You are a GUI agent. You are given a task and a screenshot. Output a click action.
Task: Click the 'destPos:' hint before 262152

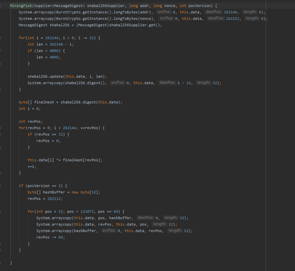coord(216,18)
